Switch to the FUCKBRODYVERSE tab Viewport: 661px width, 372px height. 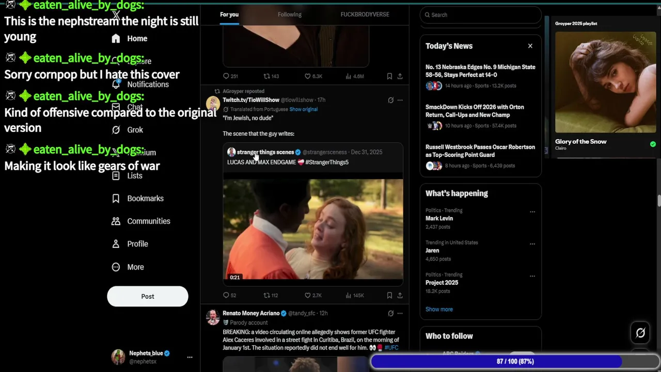point(365,14)
